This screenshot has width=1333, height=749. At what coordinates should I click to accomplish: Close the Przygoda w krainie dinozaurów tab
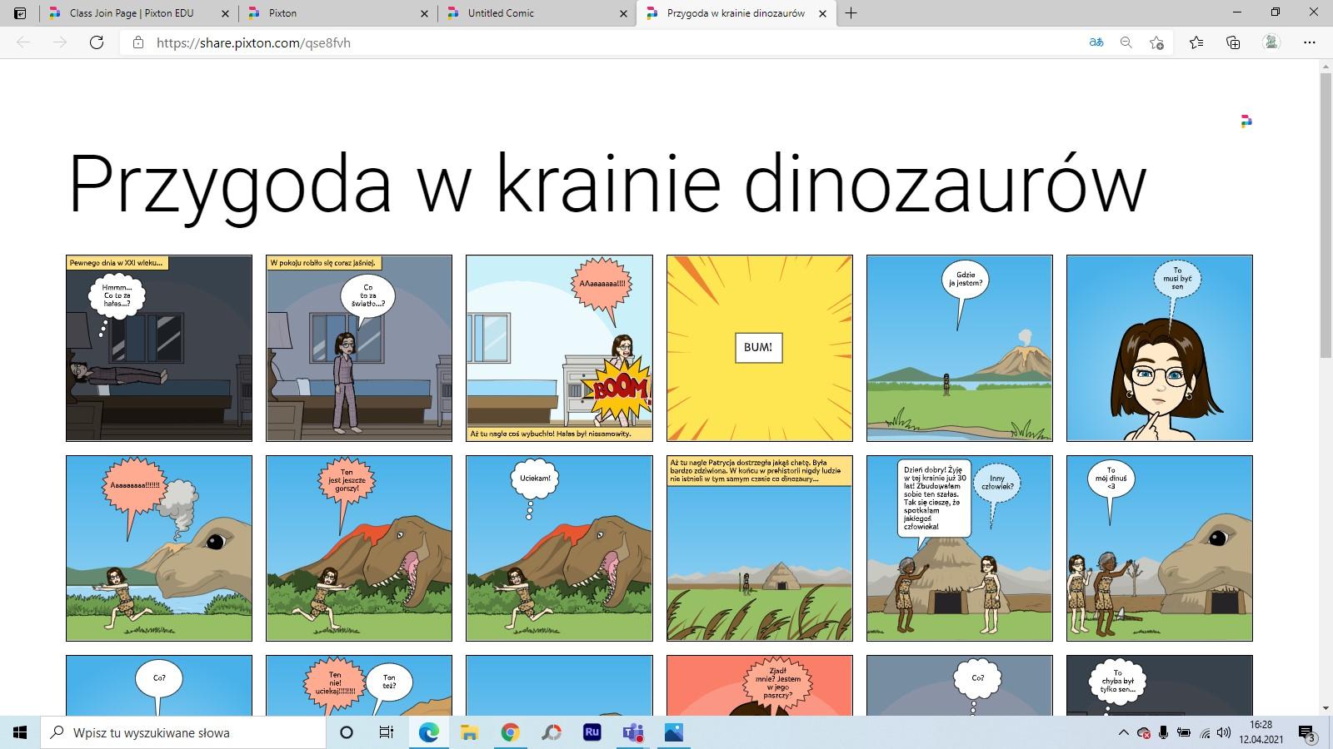[x=823, y=13]
